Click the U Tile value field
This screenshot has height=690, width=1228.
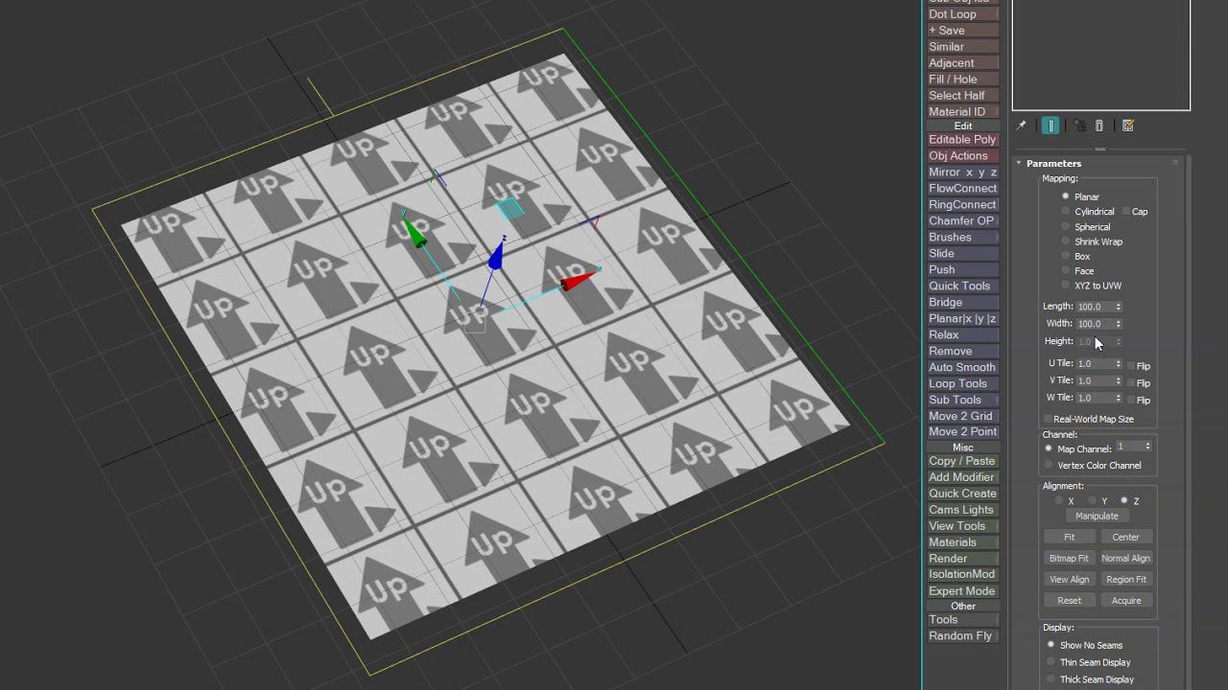click(x=1095, y=364)
